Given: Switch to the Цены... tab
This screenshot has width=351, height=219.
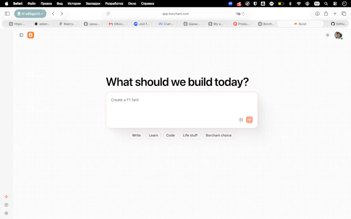Looking at the screenshot, I should (92, 24).
